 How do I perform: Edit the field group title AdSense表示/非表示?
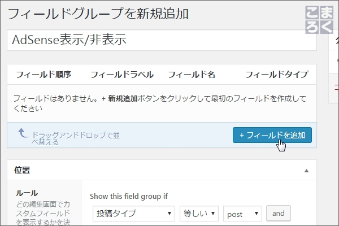pyautogui.click(x=162, y=40)
